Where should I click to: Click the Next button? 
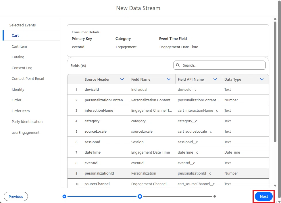pyautogui.click(x=264, y=196)
